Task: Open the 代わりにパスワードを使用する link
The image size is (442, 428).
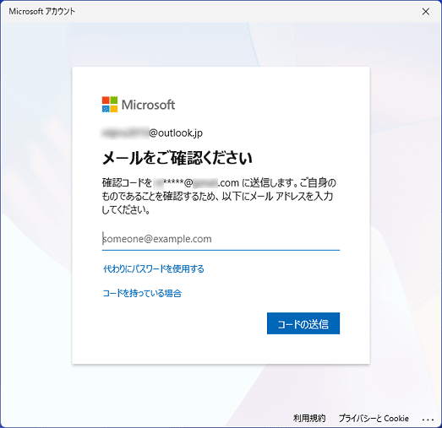Action: [x=154, y=269]
